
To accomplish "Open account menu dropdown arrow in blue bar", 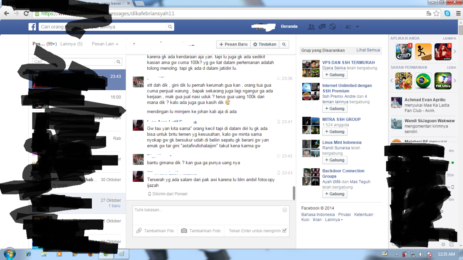I will pos(357,27).
